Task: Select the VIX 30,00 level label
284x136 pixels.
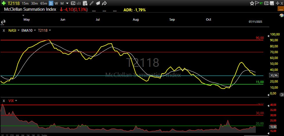Action: pyautogui.click(x=260, y=113)
